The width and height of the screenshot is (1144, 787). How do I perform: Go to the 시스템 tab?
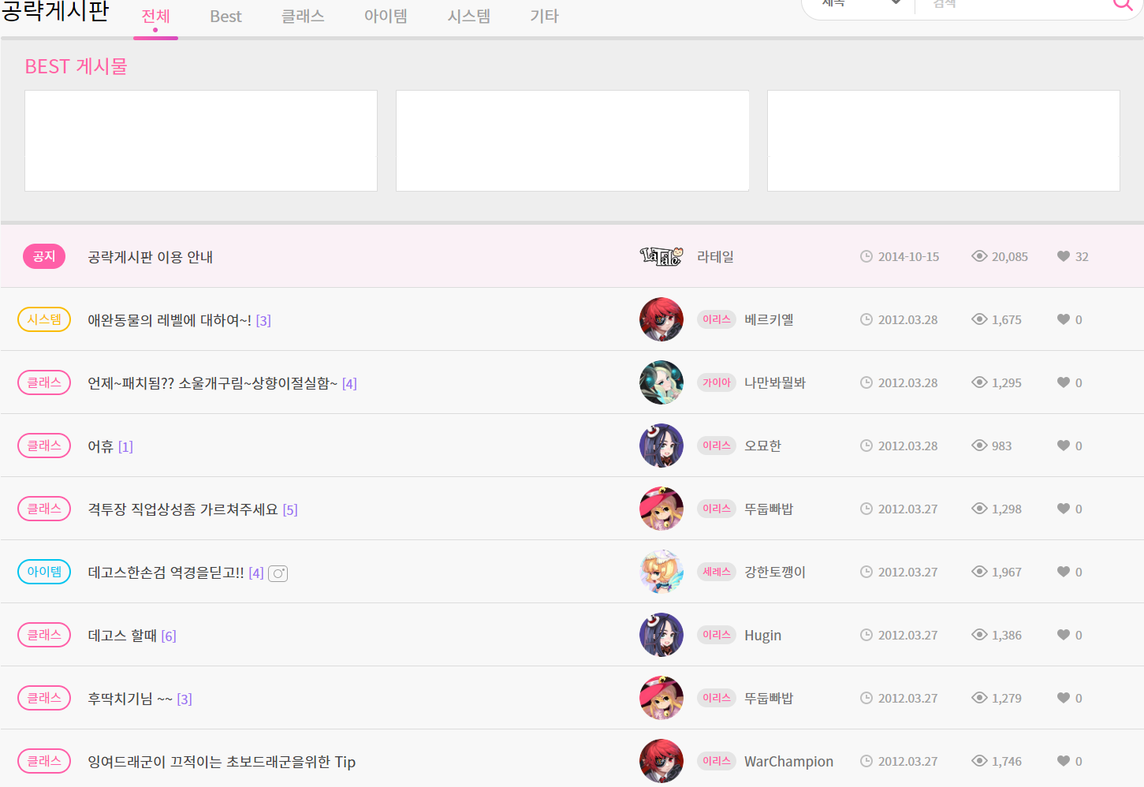click(468, 17)
